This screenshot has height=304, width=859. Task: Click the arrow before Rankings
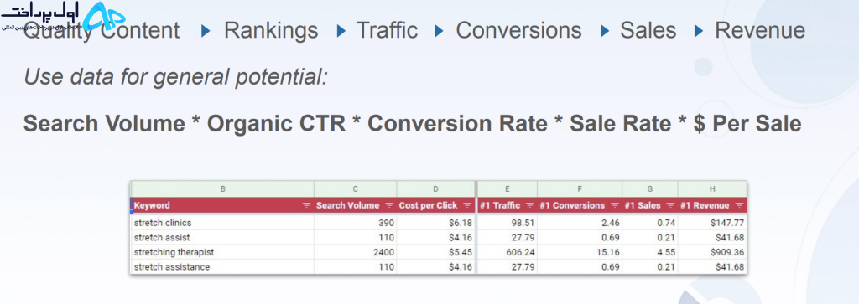point(206,31)
